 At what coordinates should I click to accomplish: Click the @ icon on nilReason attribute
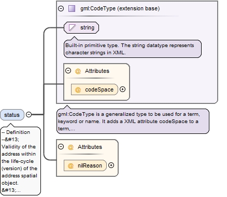click(70, 165)
